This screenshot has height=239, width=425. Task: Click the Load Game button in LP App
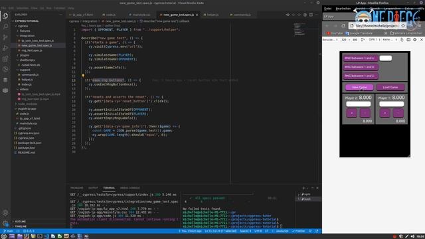point(390,87)
